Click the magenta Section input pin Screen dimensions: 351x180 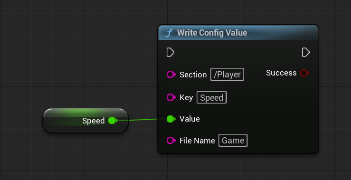171,75
